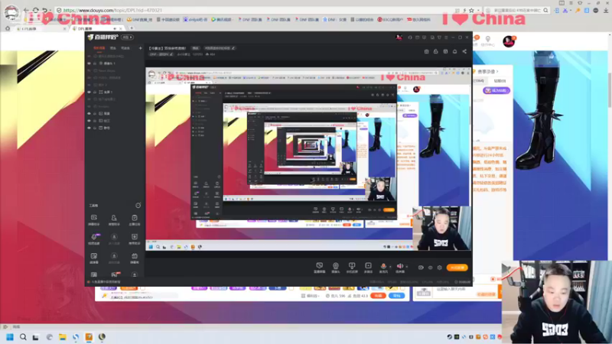The width and height of the screenshot is (612, 344).
Task: Open the toolbox tool with the person icon
Action: pos(114,219)
